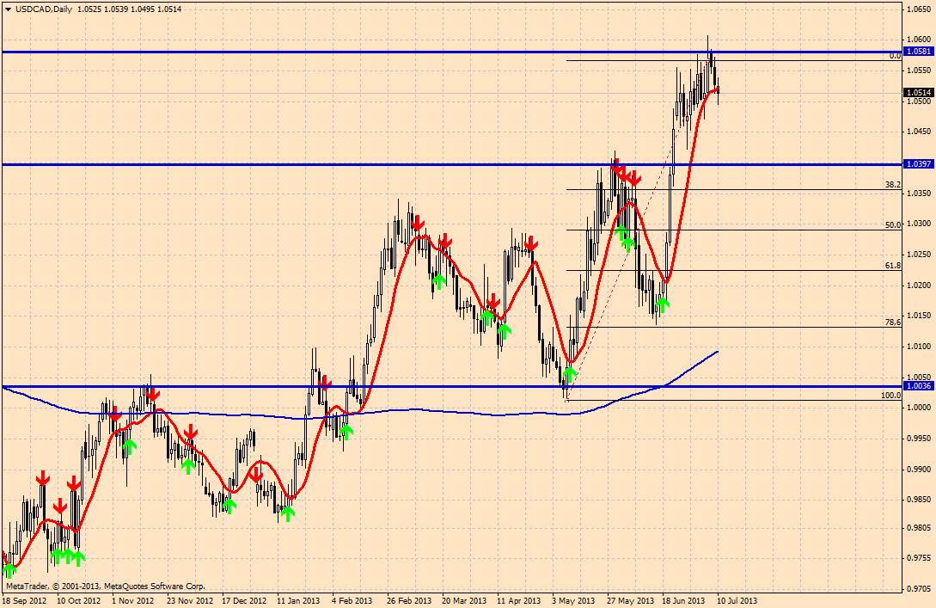The height and width of the screenshot is (608, 936).
Task: Click 0.9755 on the price scale
Action: click(x=919, y=558)
